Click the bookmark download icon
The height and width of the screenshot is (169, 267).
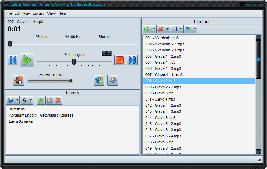[99, 80]
